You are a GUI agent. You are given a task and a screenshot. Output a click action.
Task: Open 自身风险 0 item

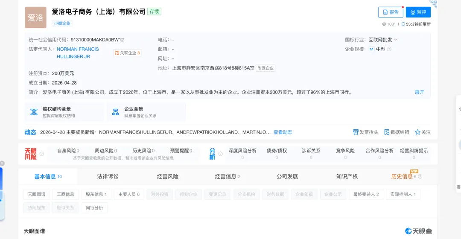click(x=68, y=151)
